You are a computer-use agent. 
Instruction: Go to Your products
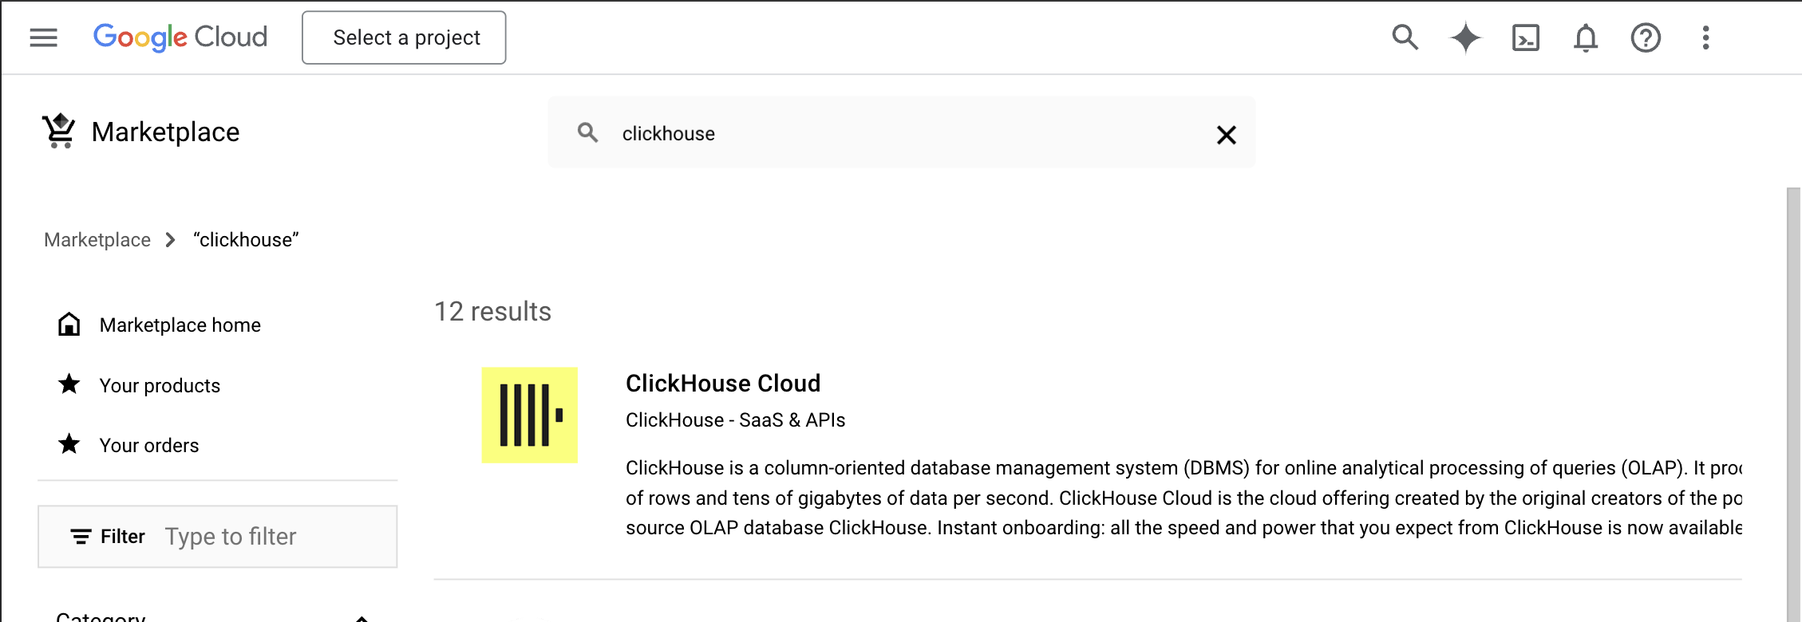pyautogui.click(x=159, y=385)
